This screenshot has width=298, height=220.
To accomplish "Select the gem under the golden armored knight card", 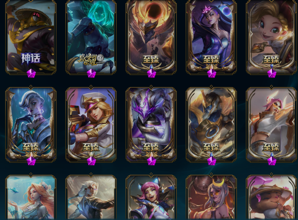I will click(212, 161).
